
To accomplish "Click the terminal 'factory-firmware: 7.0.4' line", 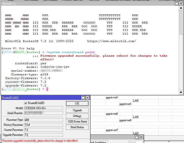I will (x=28, y=78).
